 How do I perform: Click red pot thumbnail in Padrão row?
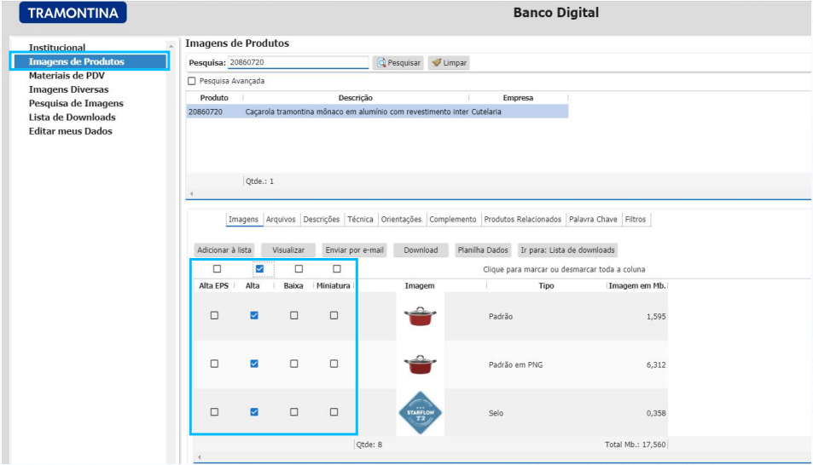tap(420, 316)
